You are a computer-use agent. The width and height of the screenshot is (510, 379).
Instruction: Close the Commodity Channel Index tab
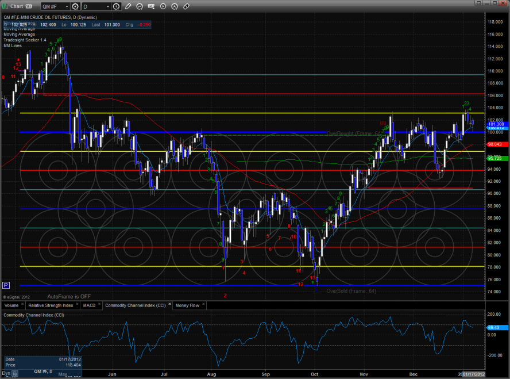pyautogui.click(x=169, y=304)
